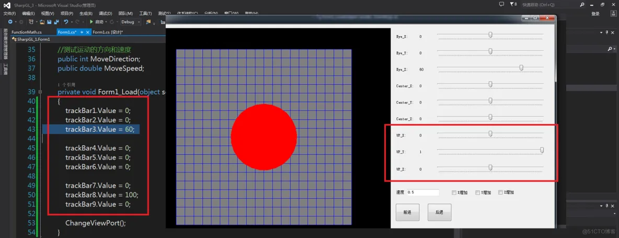Close the lower right Visual Studio panel
Screen dimensions: 619x238
(613, 206)
